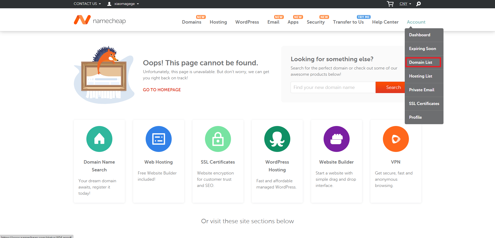The image size is (495, 238).
Task: Click the 404 hedgehog illustration
Action: click(x=104, y=75)
